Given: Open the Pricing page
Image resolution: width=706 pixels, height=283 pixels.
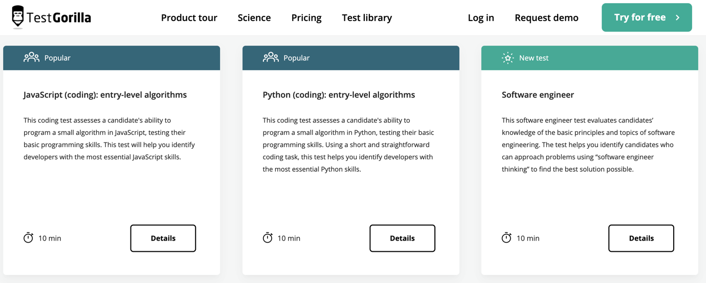Looking at the screenshot, I should 306,17.
